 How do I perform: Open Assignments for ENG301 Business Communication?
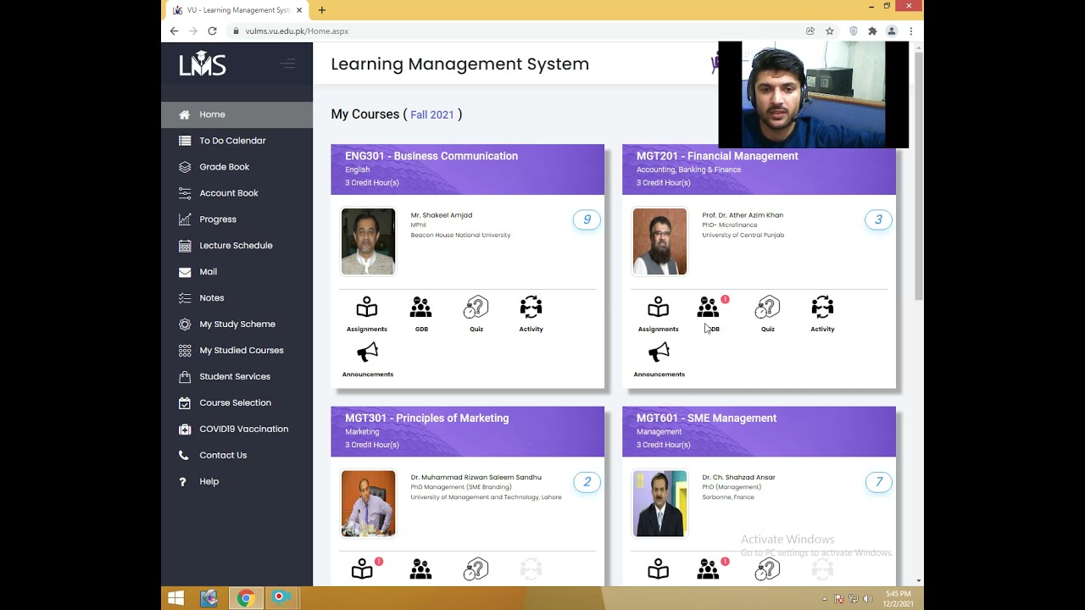point(367,313)
